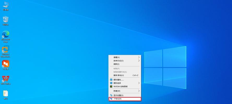The image size is (232, 104).
Task: Choose 刷新(E) from the context menu
Action: 125,64
